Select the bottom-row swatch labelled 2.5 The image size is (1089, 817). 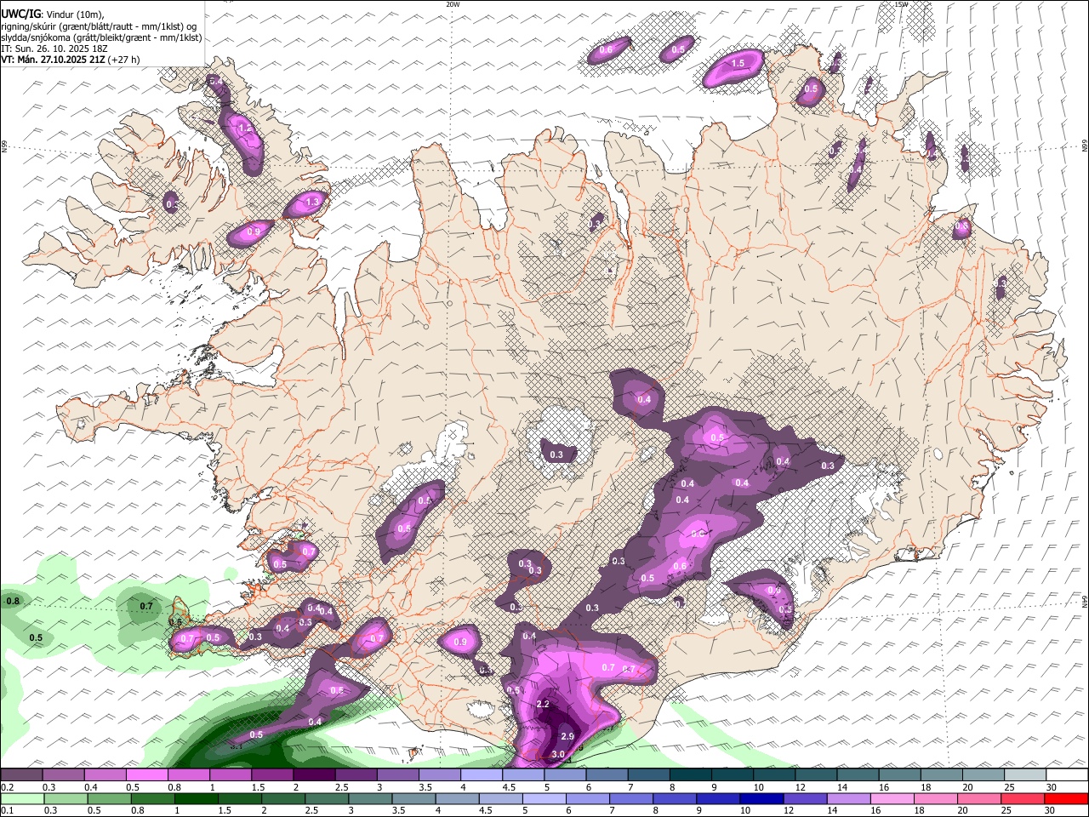(x=325, y=798)
